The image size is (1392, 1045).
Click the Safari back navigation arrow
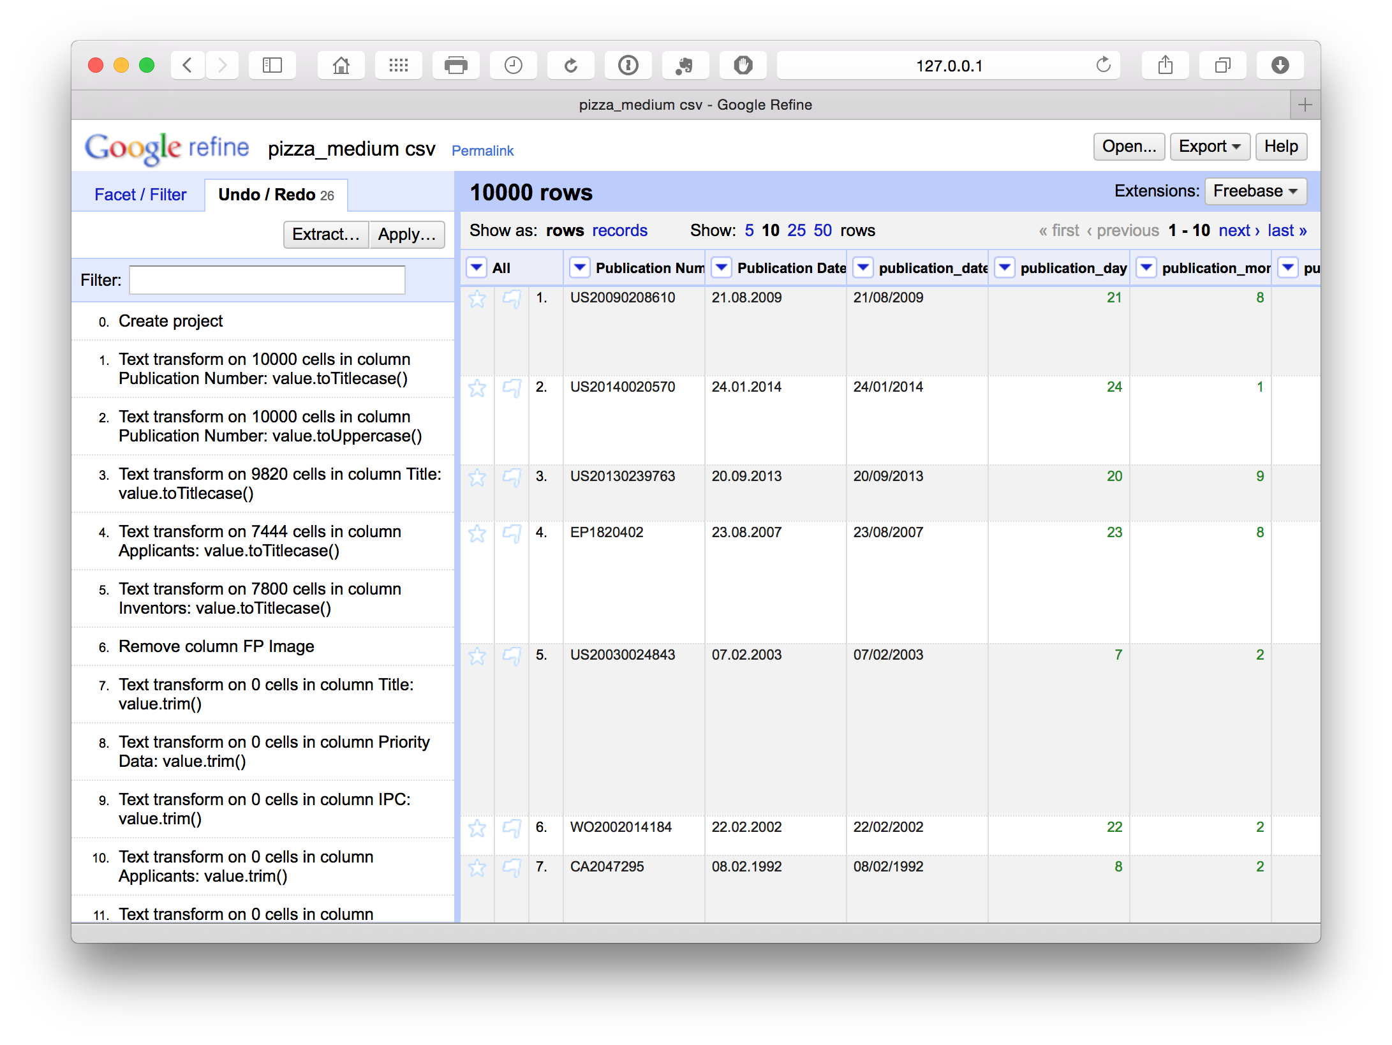pos(188,65)
